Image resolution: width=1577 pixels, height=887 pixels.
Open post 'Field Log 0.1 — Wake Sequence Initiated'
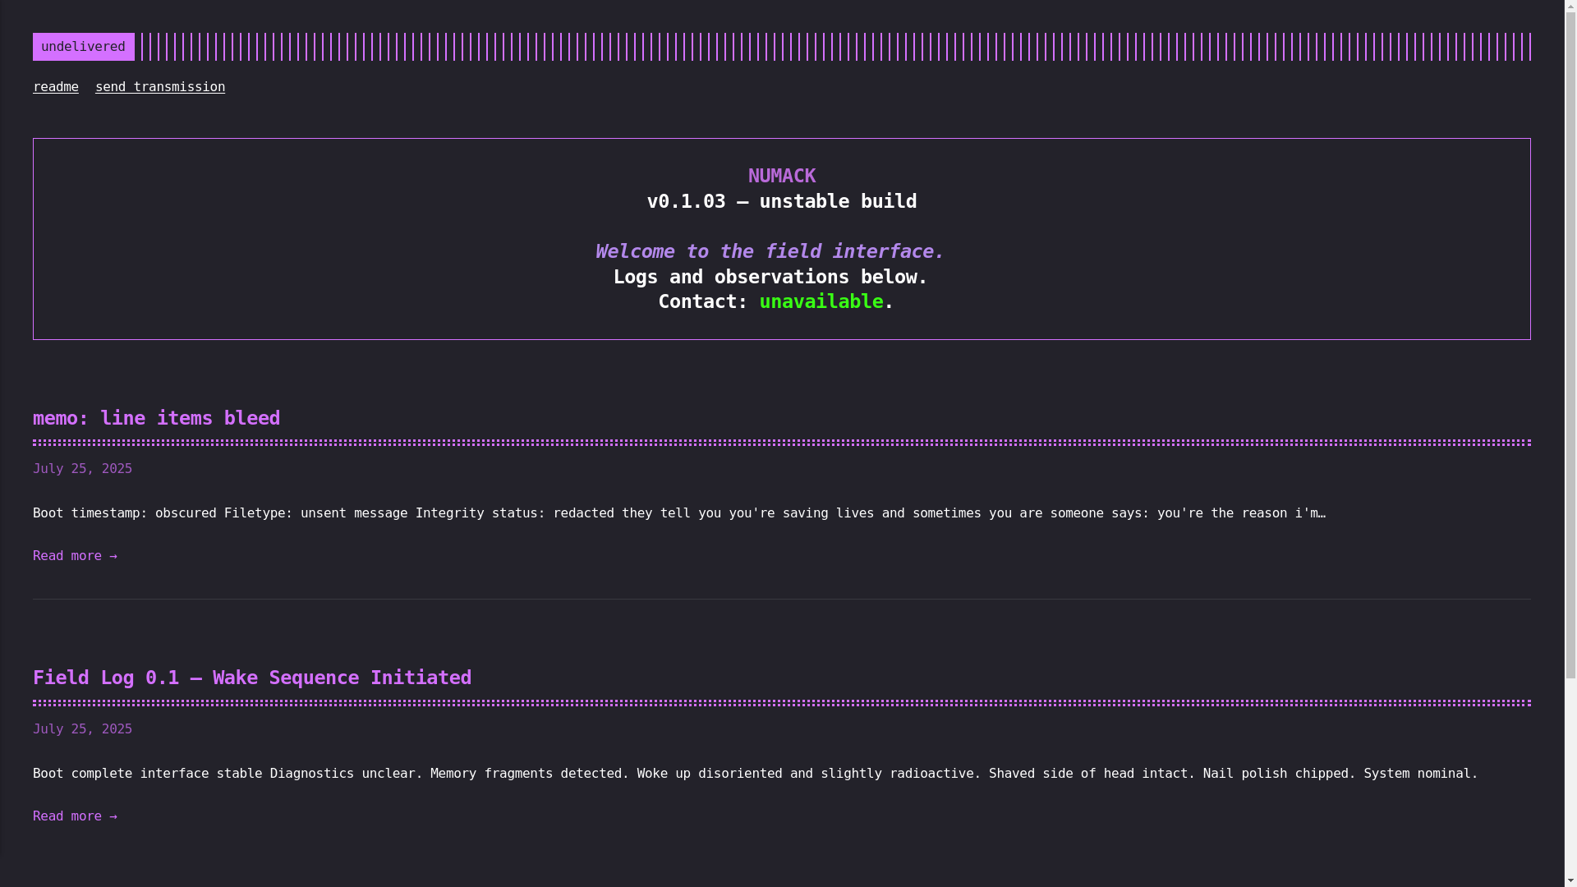(x=252, y=678)
